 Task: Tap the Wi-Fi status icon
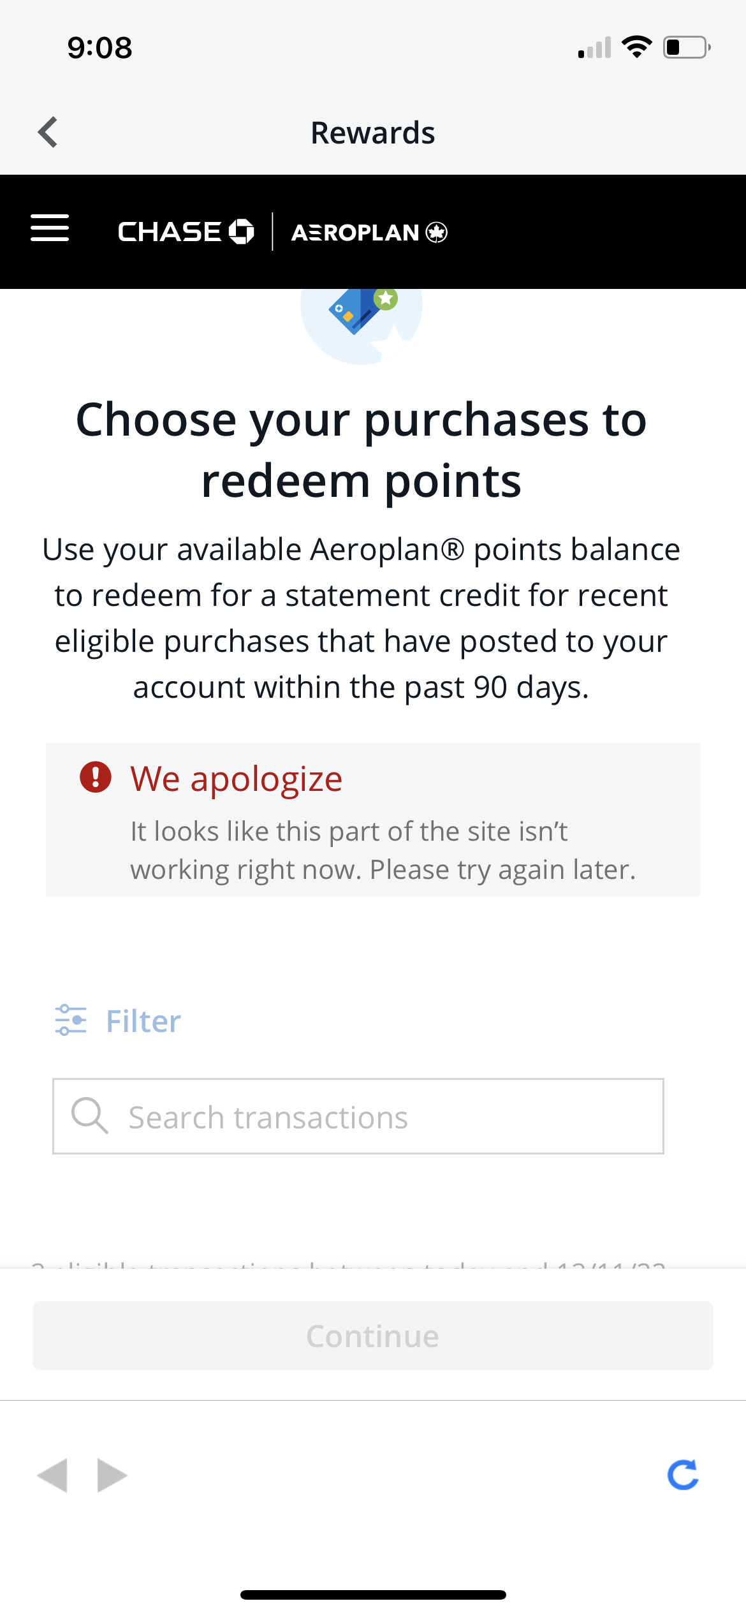[x=636, y=47]
